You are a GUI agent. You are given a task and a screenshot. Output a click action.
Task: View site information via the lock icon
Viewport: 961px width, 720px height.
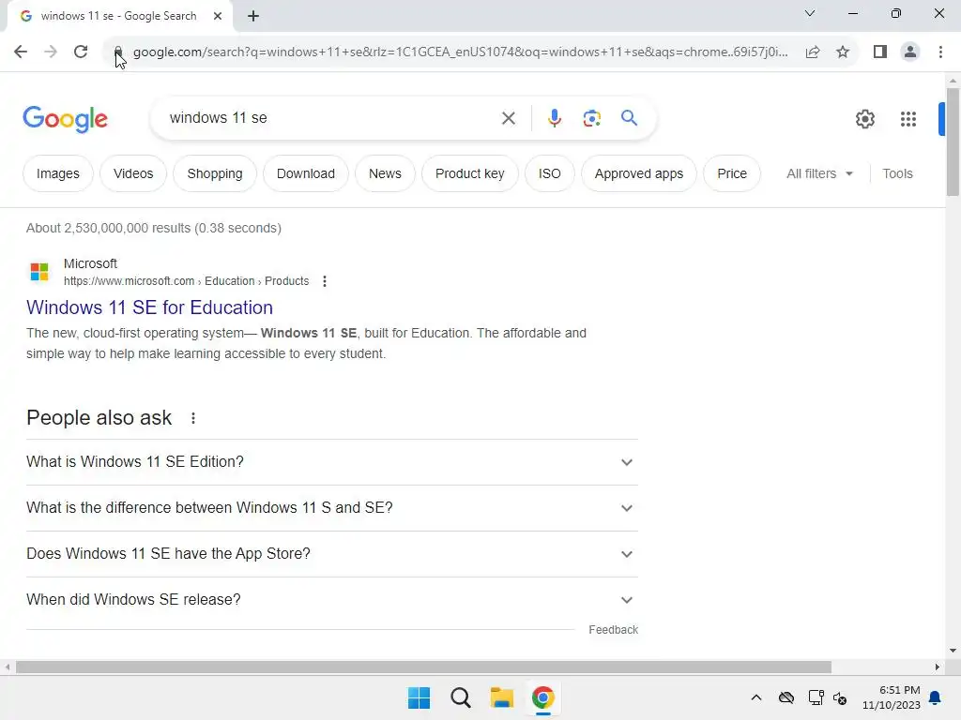click(x=118, y=52)
